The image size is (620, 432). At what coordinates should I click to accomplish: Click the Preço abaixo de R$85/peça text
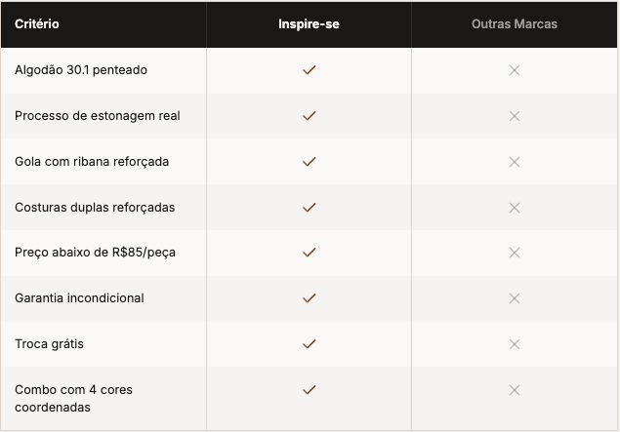coord(96,253)
